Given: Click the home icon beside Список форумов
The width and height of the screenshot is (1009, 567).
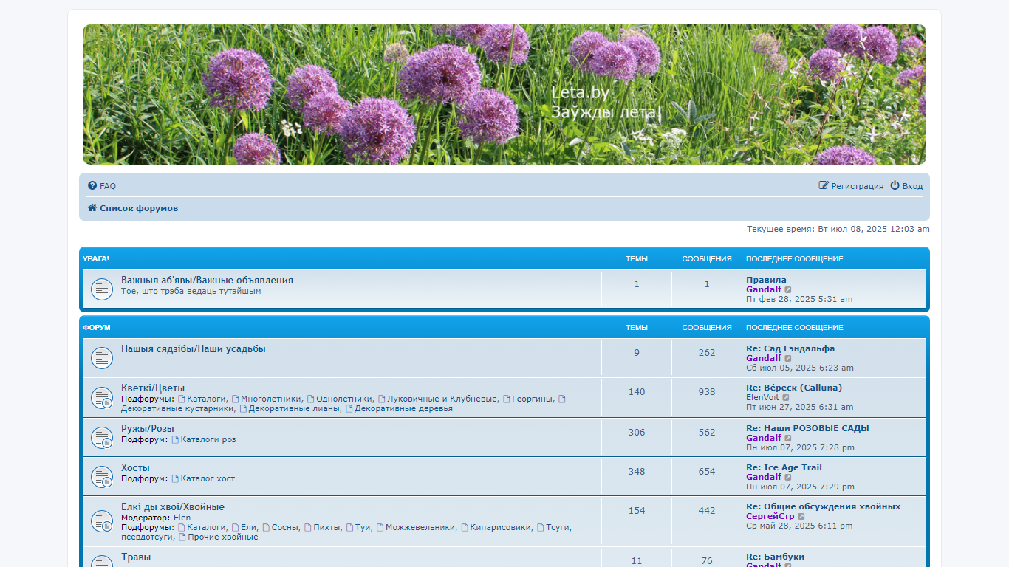Looking at the screenshot, I should pos(92,208).
